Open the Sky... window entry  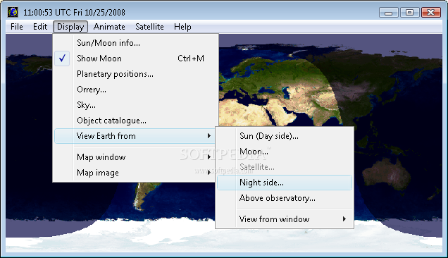pos(136,105)
